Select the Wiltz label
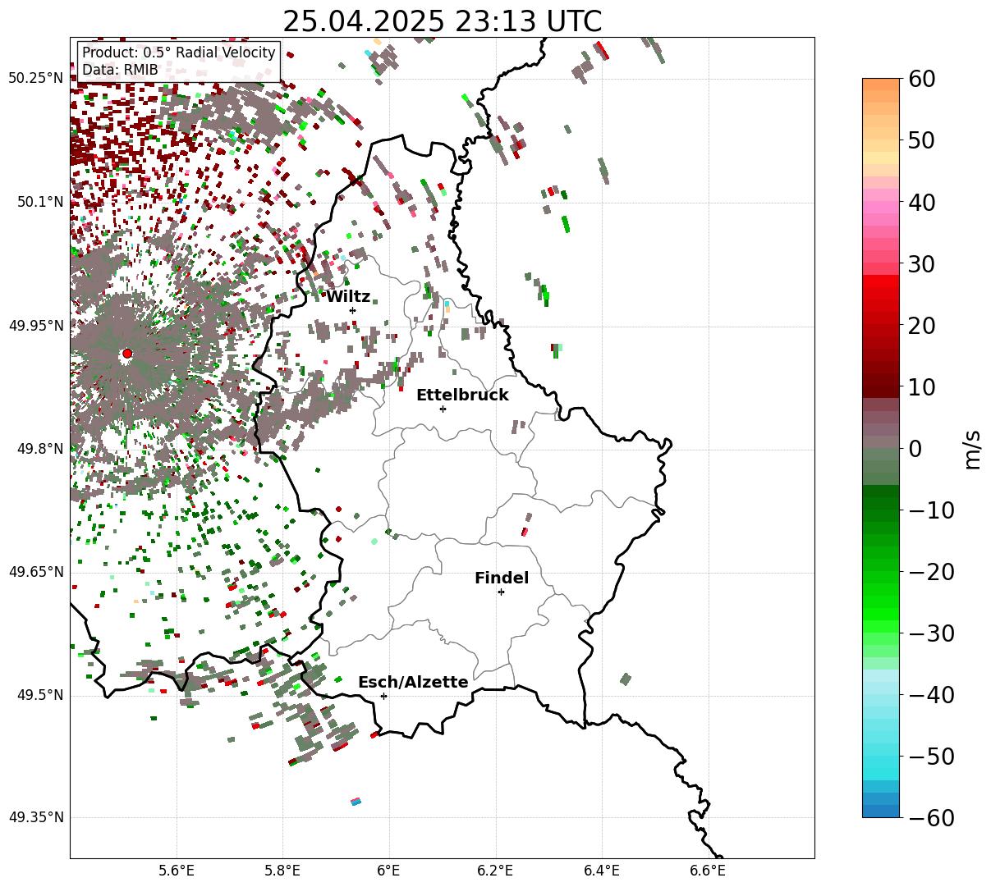The image size is (991, 887). pyautogui.click(x=348, y=297)
